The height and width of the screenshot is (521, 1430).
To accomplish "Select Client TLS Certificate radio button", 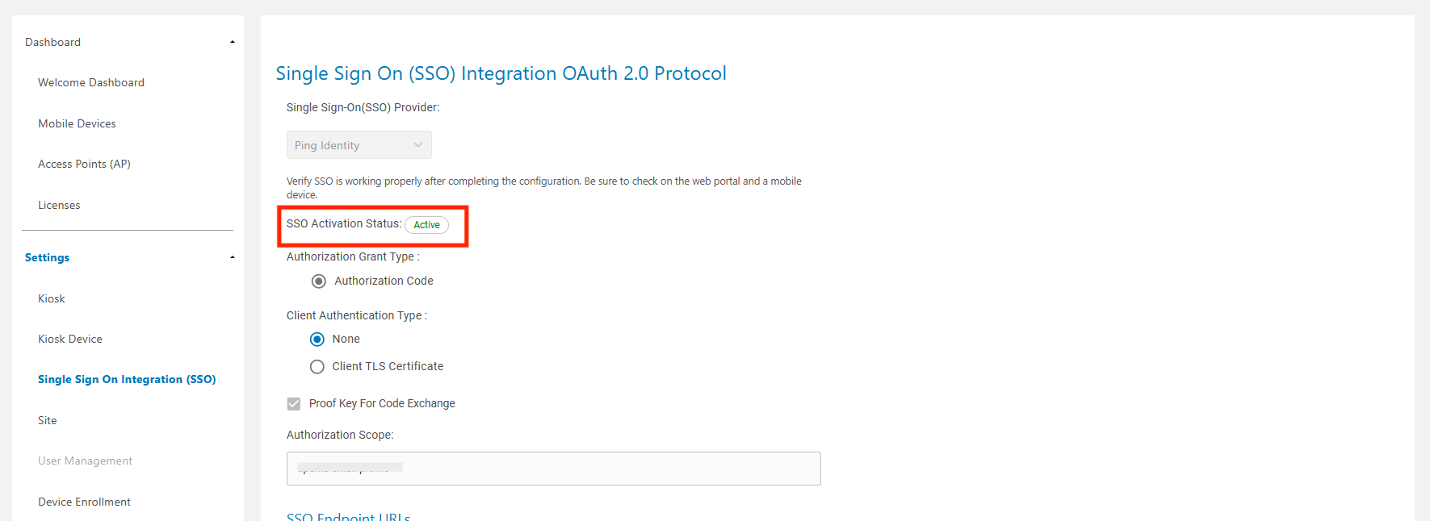I will pos(317,367).
